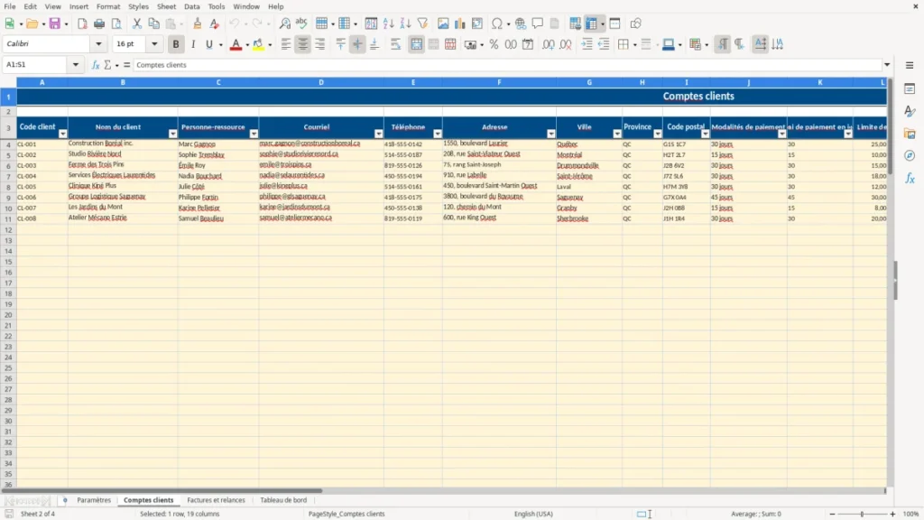This screenshot has height=520, width=924.
Task: Click the Clone formatting paintbrush icon
Action: 198,23
